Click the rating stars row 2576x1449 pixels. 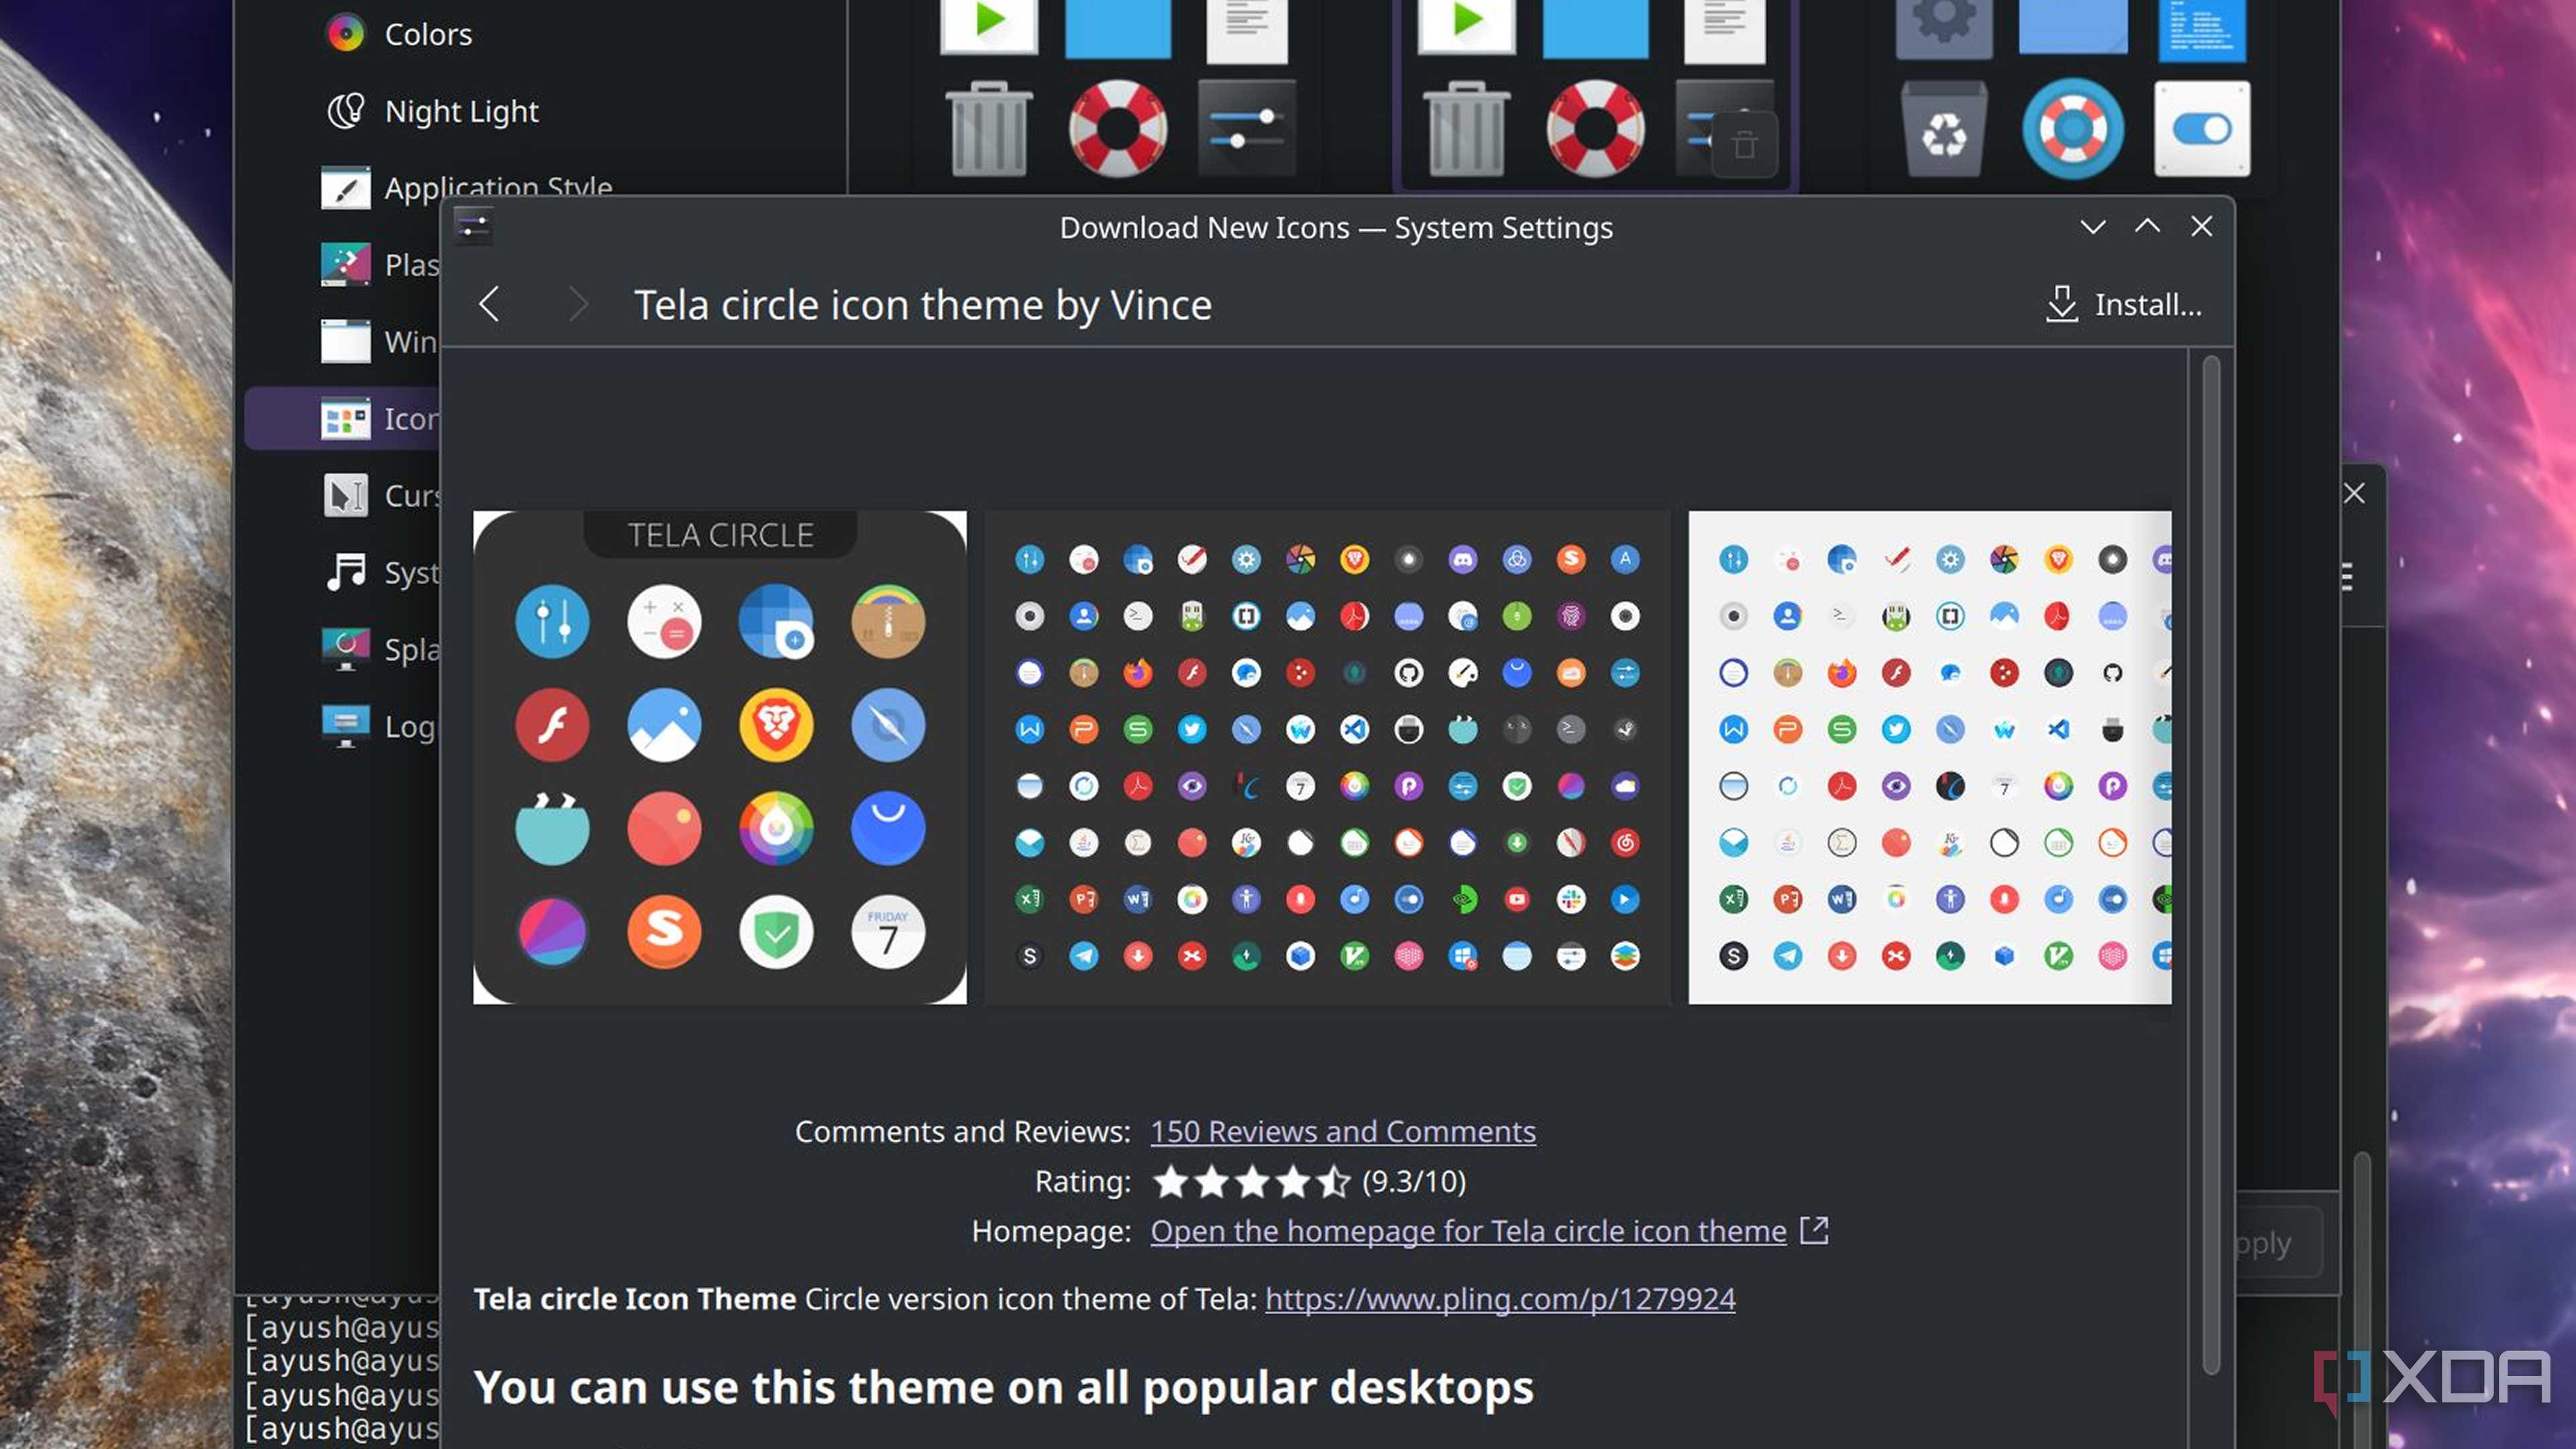point(1251,1182)
